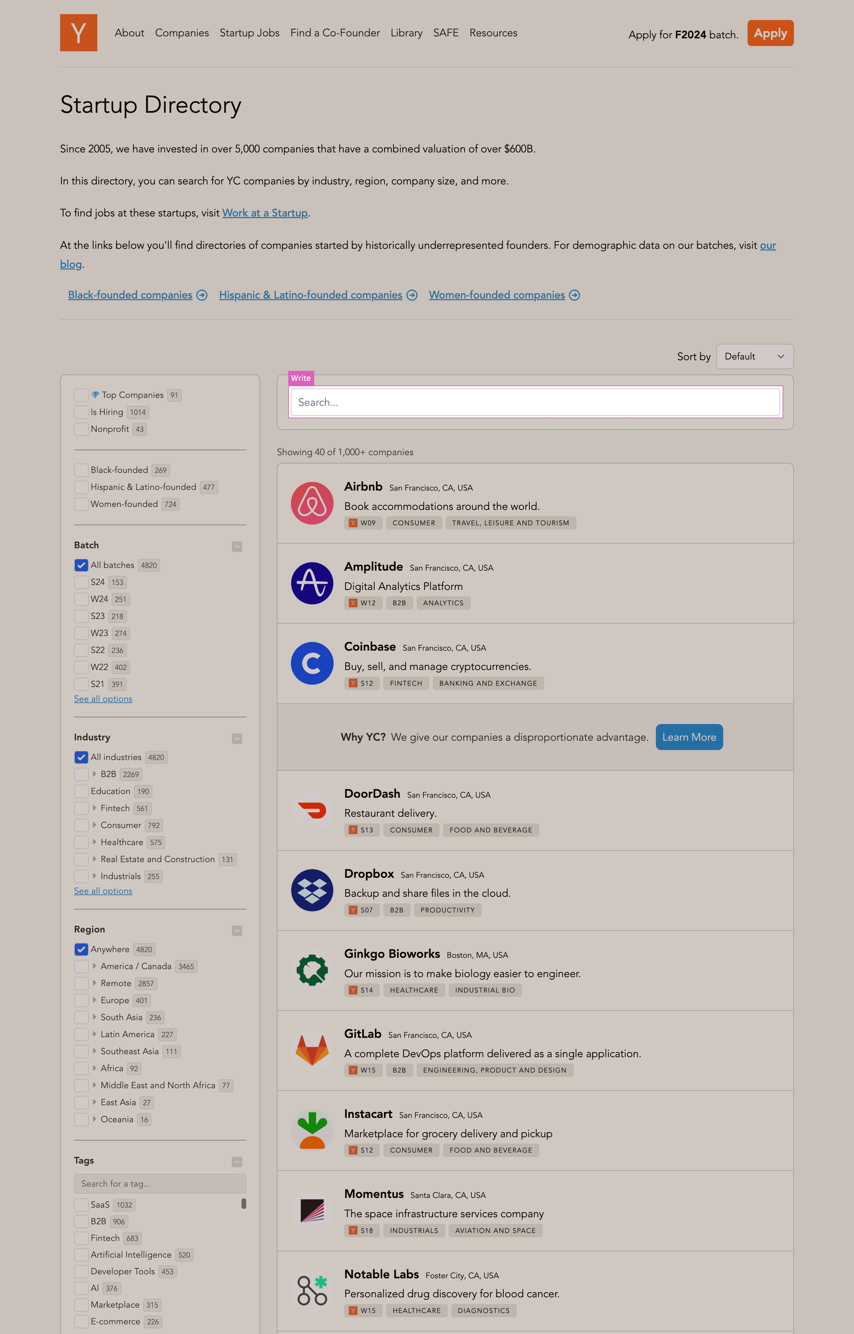
Task: Click the Dropbox logo icon
Action: (x=312, y=889)
